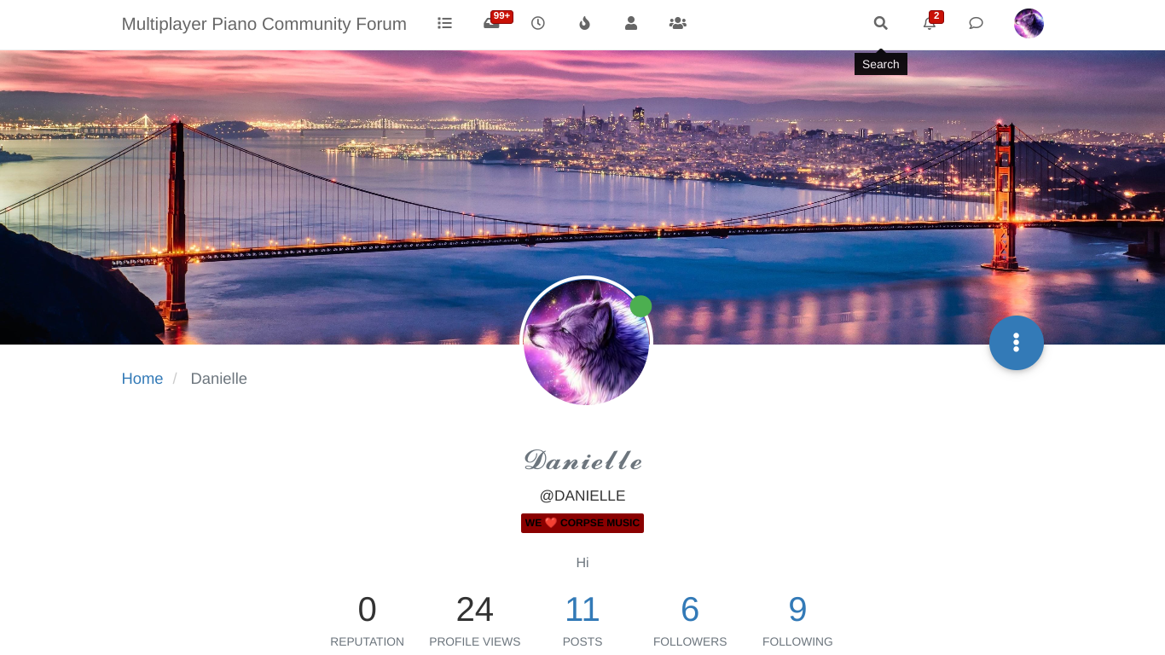Go to the Home breadcrumb link
The height and width of the screenshot is (655, 1165).
(x=142, y=379)
